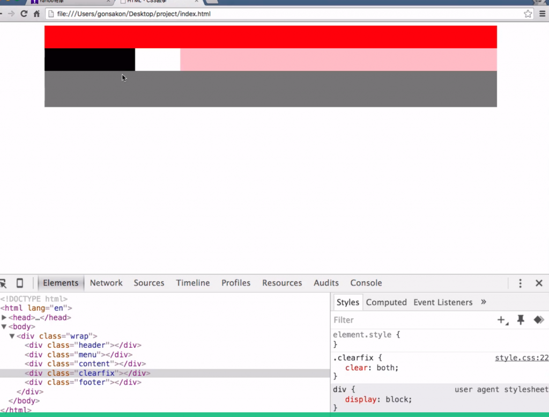Open the Resources tab
This screenshot has width=549, height=417.
(x=282, y=283)
